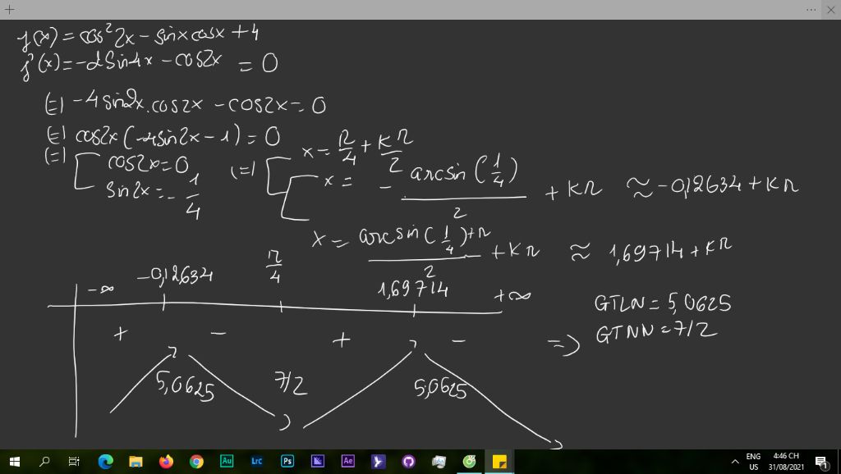The width and height of the screenshot is (841, 474).
Task: Open the photo viewer app in taskbar
Action: pyautogui.click(x=439, y=461)
